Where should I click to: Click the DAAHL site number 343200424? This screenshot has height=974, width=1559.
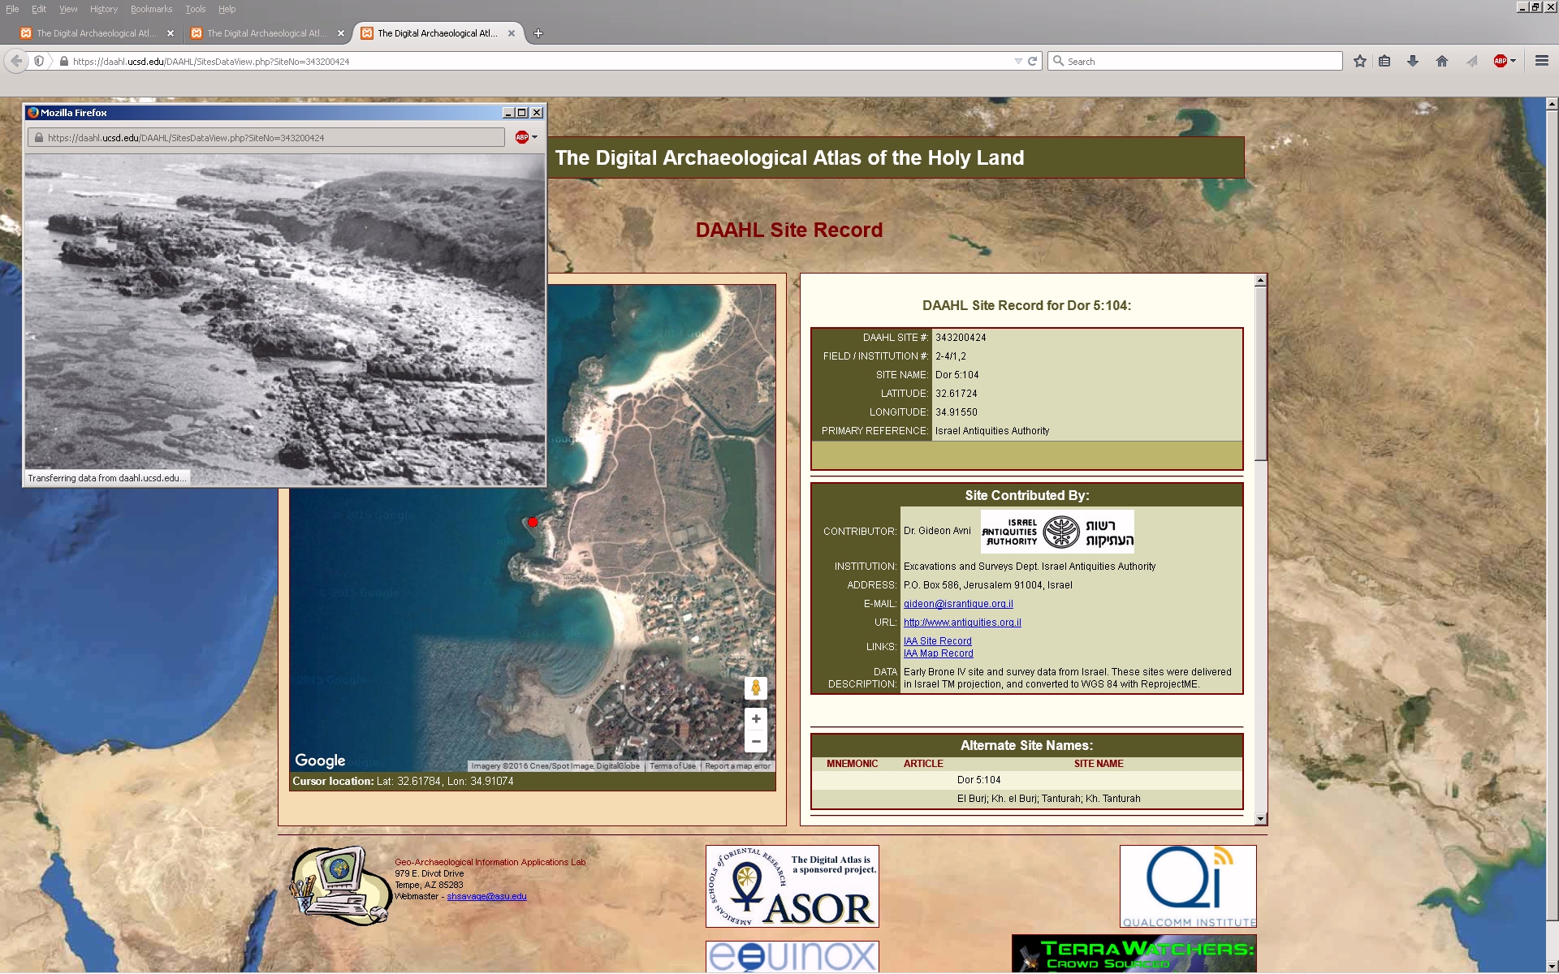[x=961, y=338]
